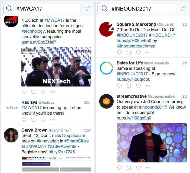Open hubs.ly/H08qrcp0 link
Viewport: 190px width, 173px height.
pyautogui.click(x=134, y=79)
